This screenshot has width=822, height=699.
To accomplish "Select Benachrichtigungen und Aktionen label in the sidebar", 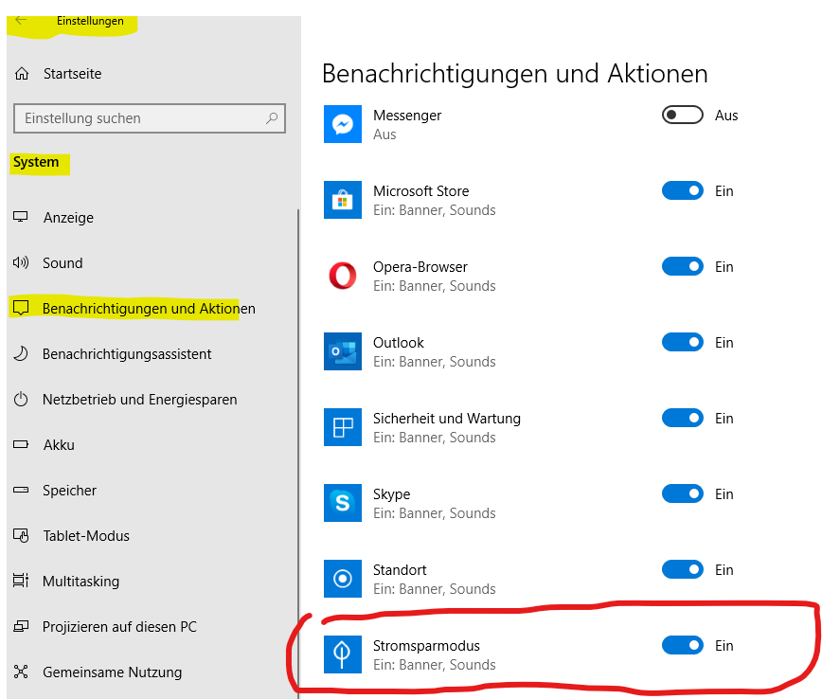I will coord(149,309).
